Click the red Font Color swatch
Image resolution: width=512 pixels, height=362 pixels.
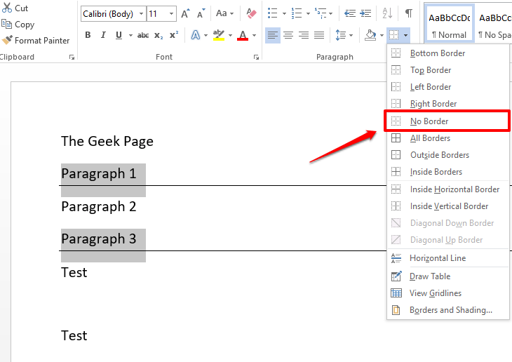243,35
